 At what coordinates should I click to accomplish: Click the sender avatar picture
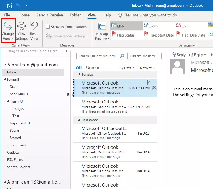point(177,66)
